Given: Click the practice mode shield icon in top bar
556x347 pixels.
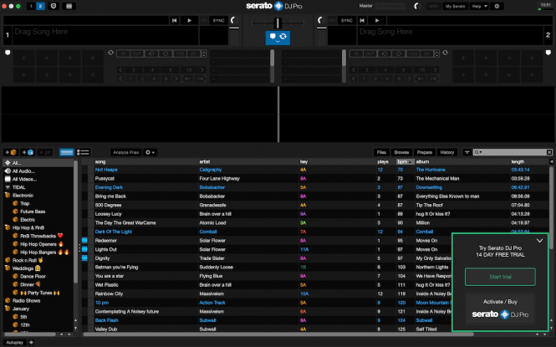Looking at the screenshot, I should pyautogui.click(x=54, y=6).
